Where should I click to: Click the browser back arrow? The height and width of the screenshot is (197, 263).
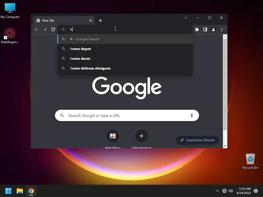[x=36, y=30]
